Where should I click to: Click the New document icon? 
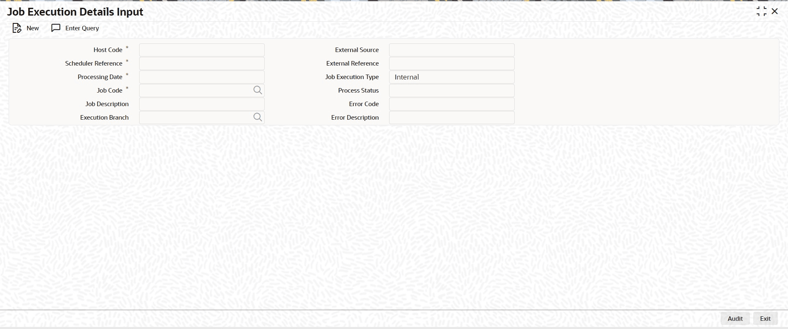tap(17, 28)
